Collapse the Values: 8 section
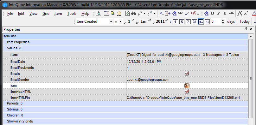The height and width of the screenshot is (125, 256). coord(125,48)
